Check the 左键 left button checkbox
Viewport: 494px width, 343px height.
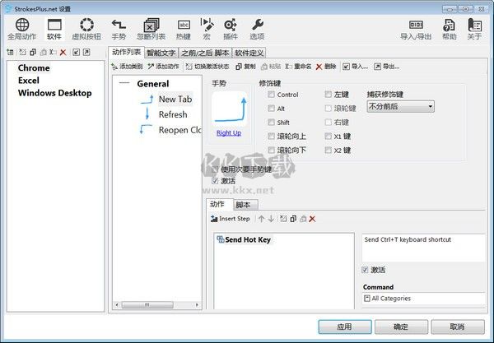click(329, 94)
